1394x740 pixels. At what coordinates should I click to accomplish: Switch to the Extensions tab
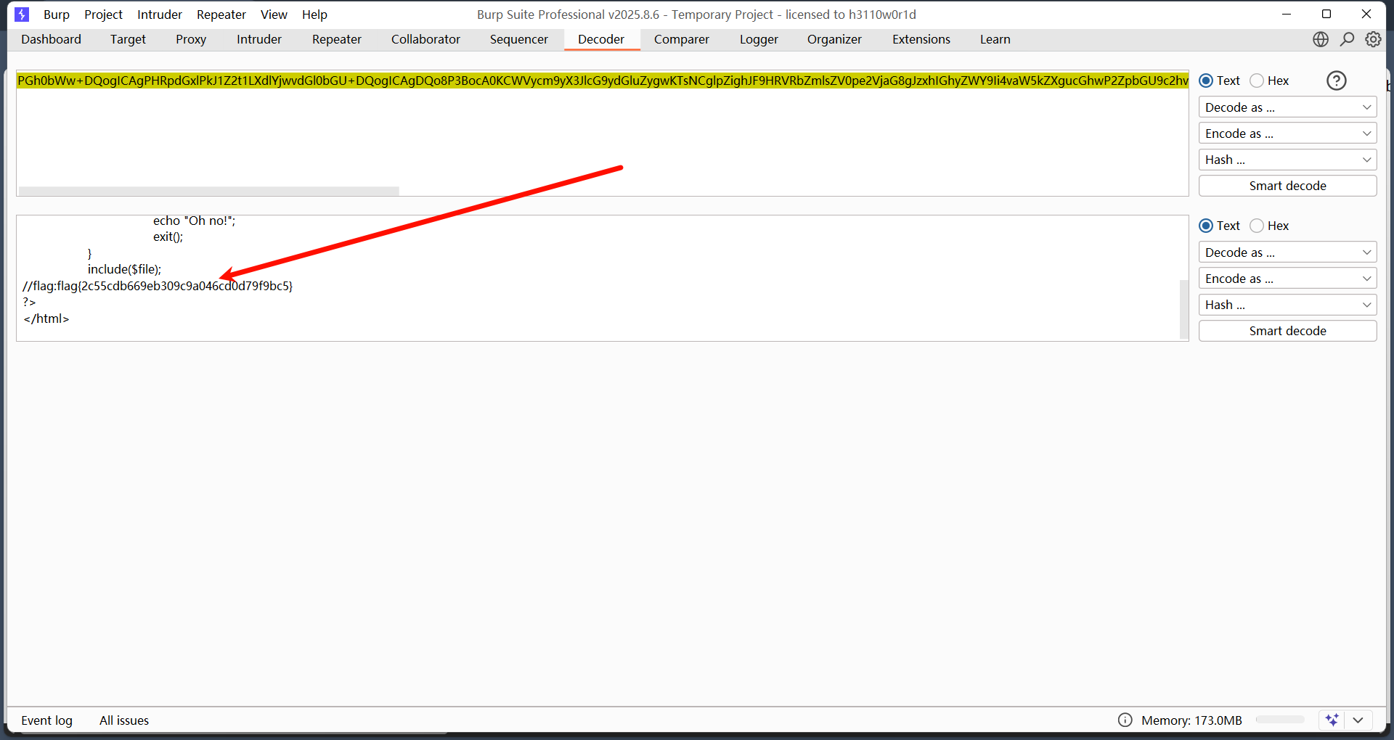point(921,39)
